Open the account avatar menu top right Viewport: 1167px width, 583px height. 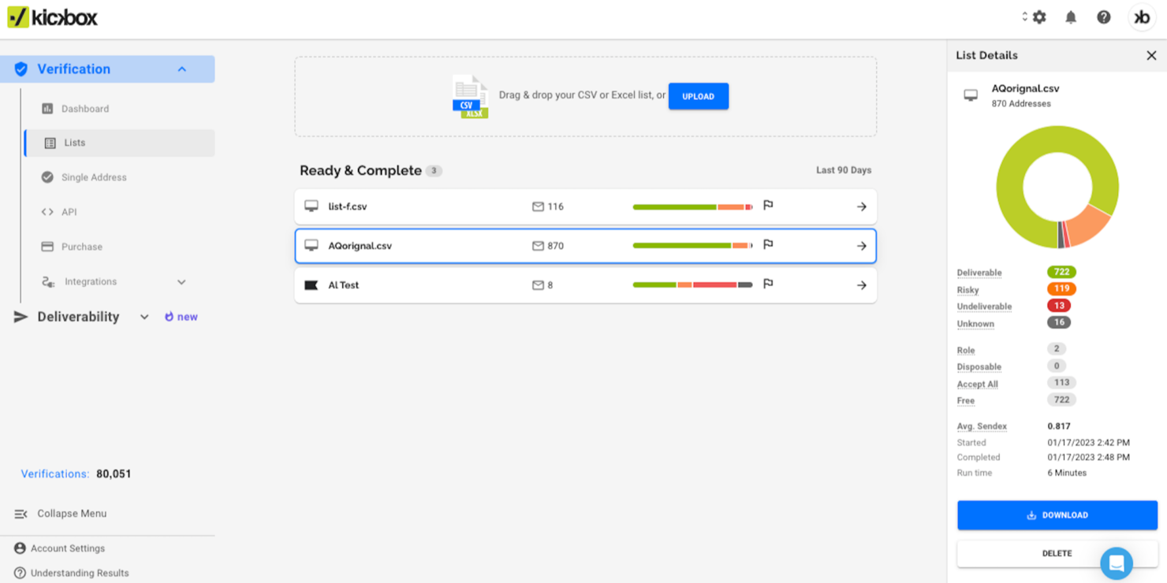[1141, 16]
